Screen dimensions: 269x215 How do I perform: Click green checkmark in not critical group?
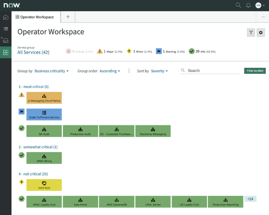tap(22, 199)
